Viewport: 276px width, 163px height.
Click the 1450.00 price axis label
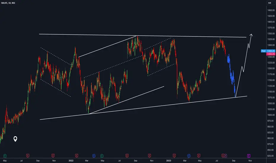[271, 10]
